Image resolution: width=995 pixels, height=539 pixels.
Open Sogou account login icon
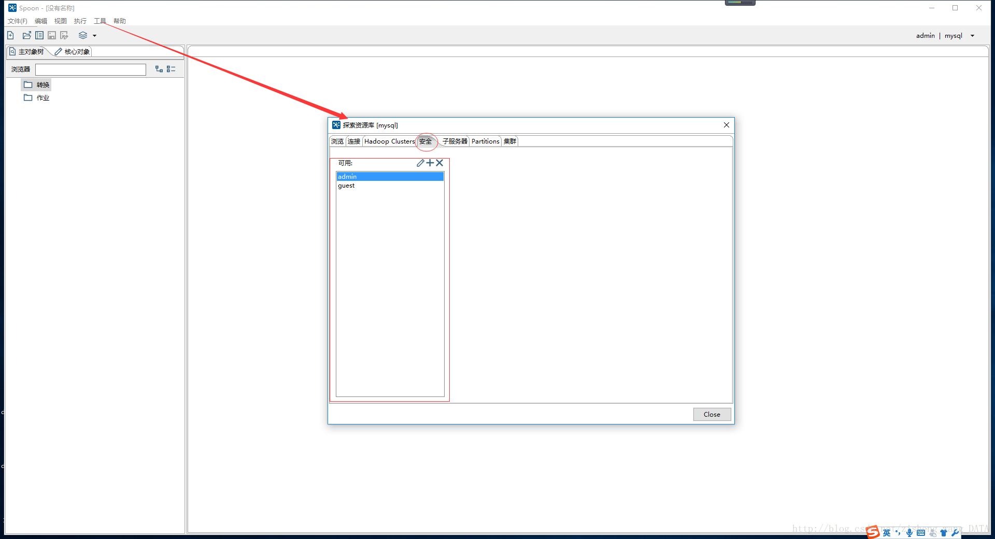(933, 533)
